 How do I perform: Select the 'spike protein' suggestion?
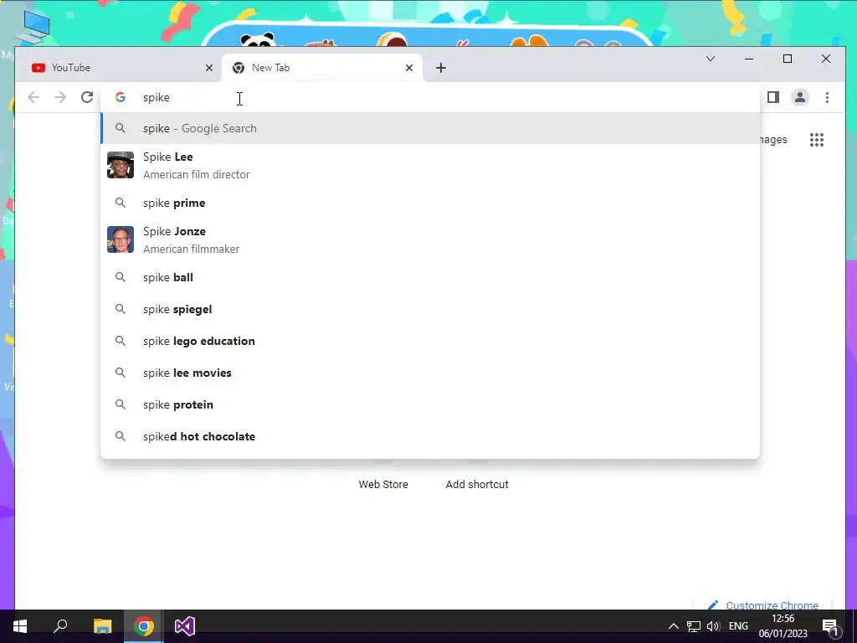coord(430,404)
